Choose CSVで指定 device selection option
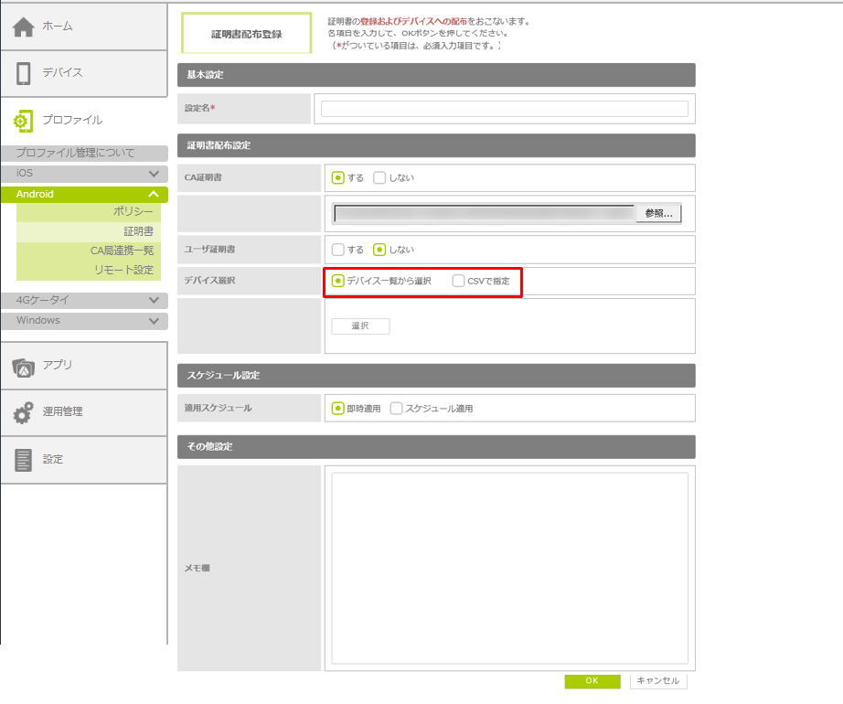 [x=458, y=281]
